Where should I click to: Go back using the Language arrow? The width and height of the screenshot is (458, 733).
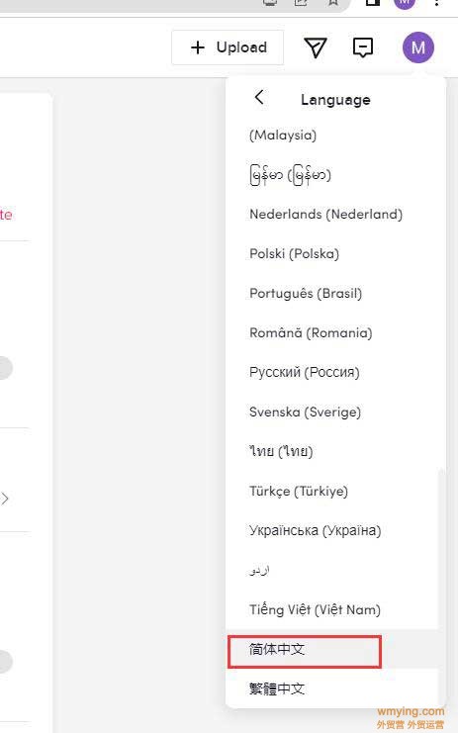click(259, 97)
